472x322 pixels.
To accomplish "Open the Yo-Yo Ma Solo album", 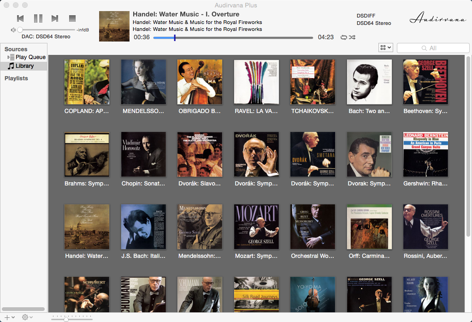I will (313, 294).
